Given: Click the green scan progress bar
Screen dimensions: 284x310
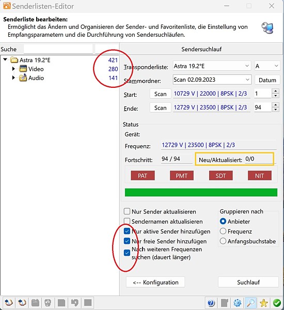Looking at the screenshot, I should pos(201,192).
